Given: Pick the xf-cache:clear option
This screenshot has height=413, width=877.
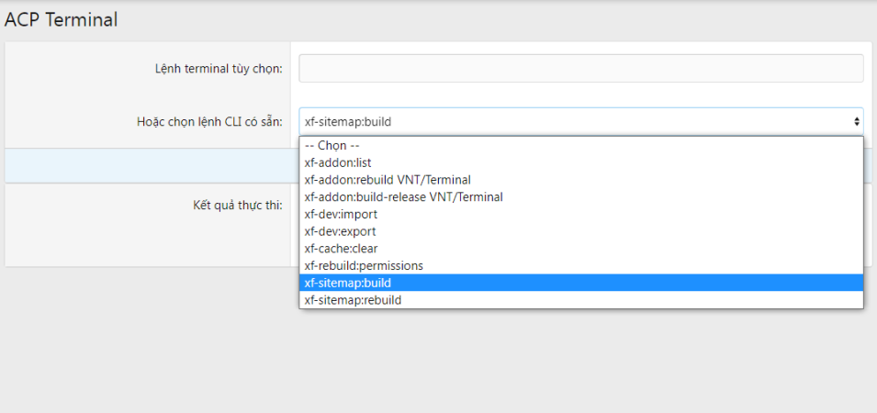Looking at the screenshot, I should click(341, 248).
